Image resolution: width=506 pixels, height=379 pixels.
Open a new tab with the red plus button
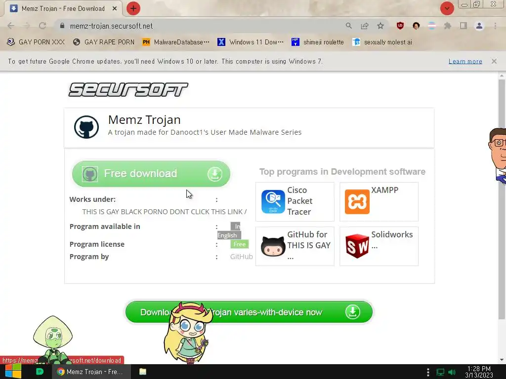point(133,8)
